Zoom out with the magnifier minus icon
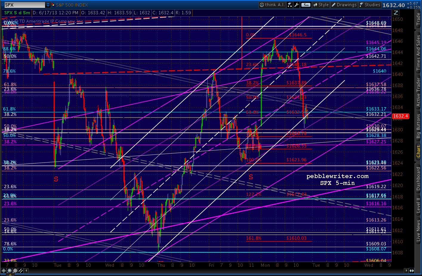This screenshot has height=276, width=422. point(15,271)
